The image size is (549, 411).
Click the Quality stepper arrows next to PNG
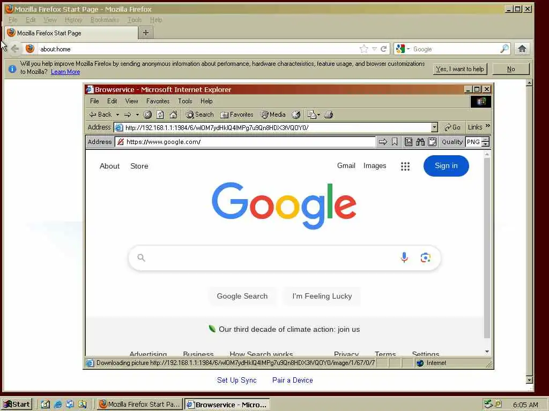click(x=486, y=142)
